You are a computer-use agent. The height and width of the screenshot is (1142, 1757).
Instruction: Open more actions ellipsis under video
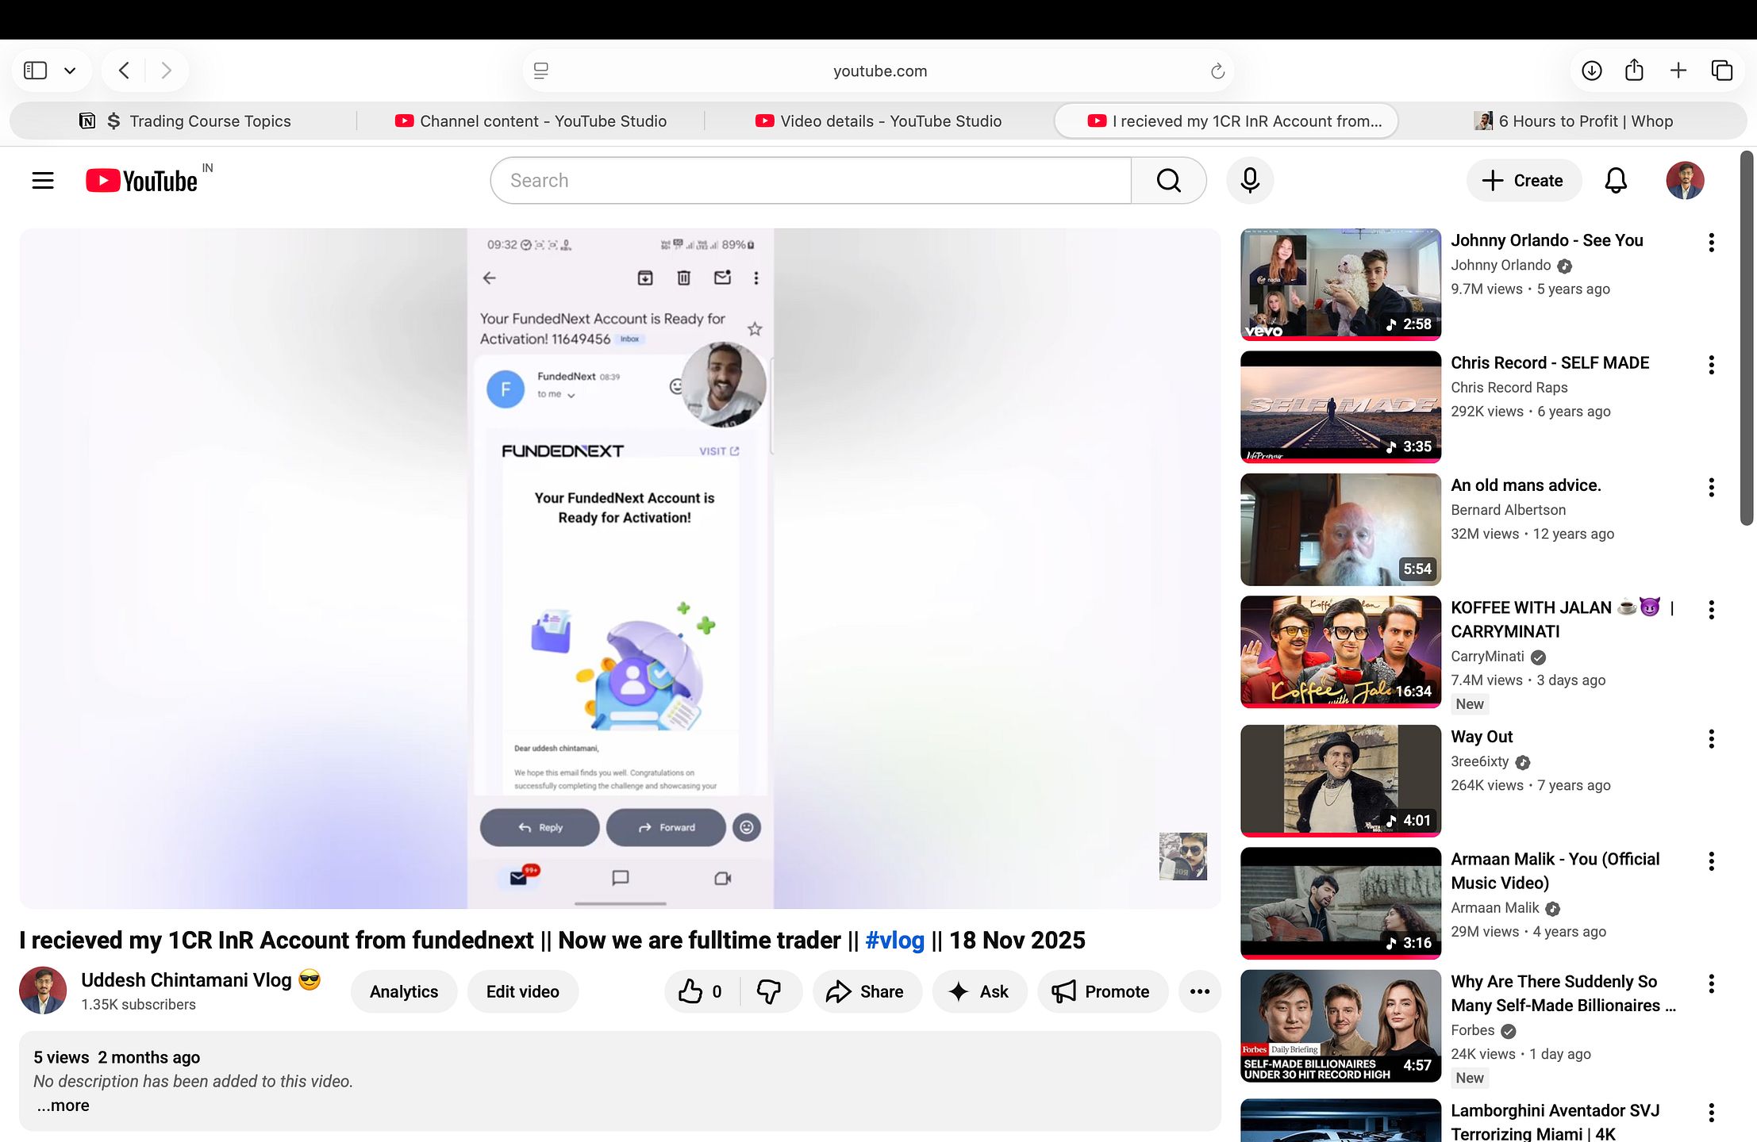(1200, 991)
